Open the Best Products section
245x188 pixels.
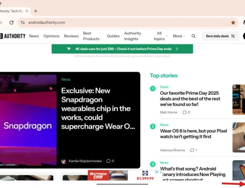[91, 36]
